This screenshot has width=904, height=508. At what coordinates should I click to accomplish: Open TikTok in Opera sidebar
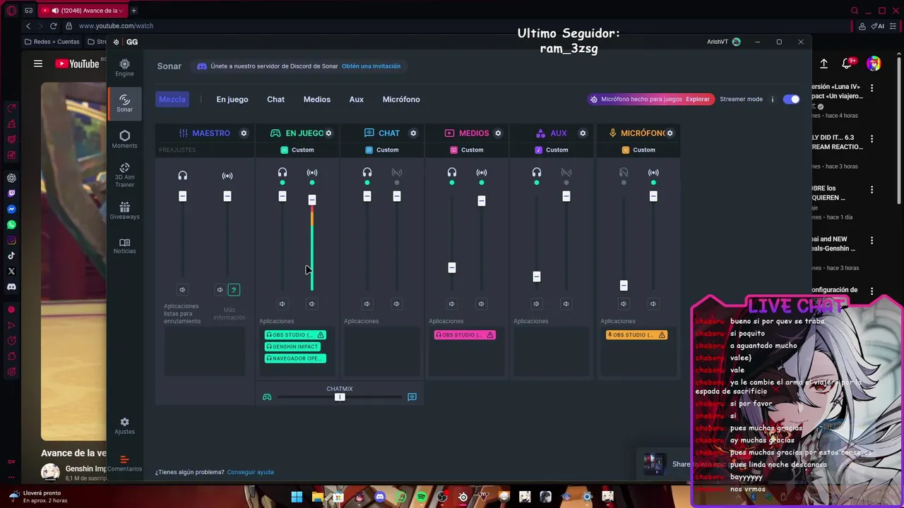11,256
